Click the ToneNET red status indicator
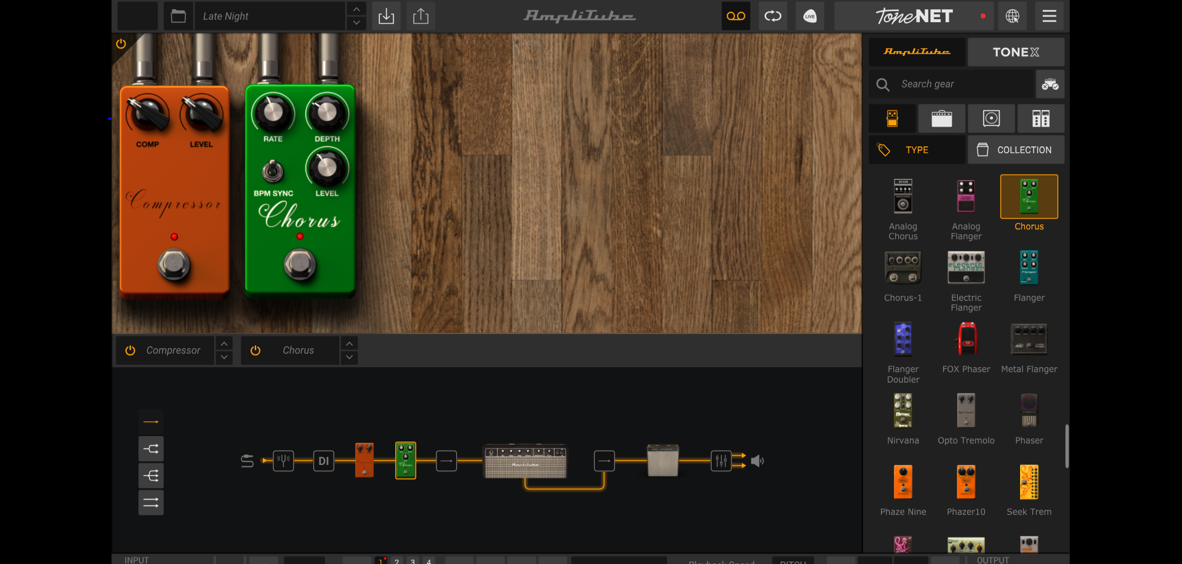This screenshot has height=564, width=1182. coord(983,16)
